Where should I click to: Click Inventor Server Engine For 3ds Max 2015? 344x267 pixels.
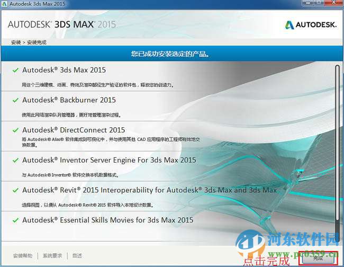coord(109,160)
